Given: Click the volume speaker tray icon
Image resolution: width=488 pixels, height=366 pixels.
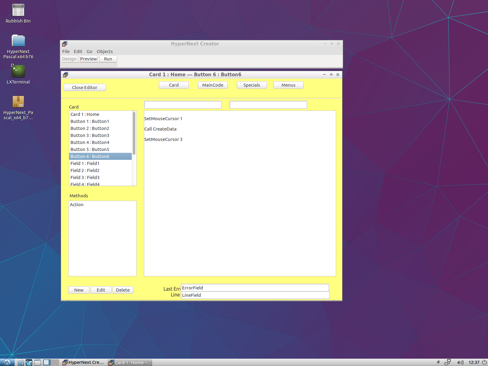Looking at the screenshot, I should click(460, 362).
